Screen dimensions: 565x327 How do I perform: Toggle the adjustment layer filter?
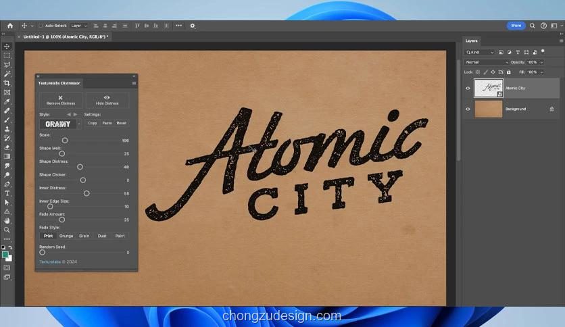click(x=509, y=52)
